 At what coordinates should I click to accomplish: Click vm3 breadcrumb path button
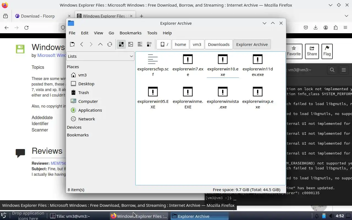point(197,44)
